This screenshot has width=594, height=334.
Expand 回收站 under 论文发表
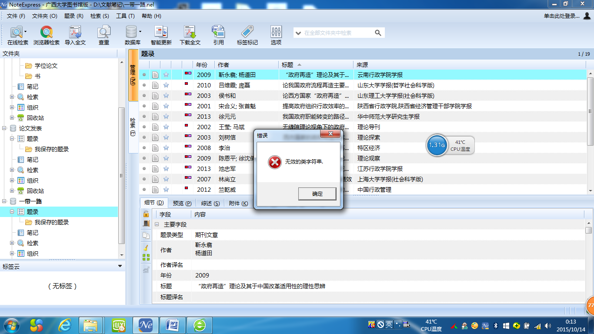(x=12, y=191)
